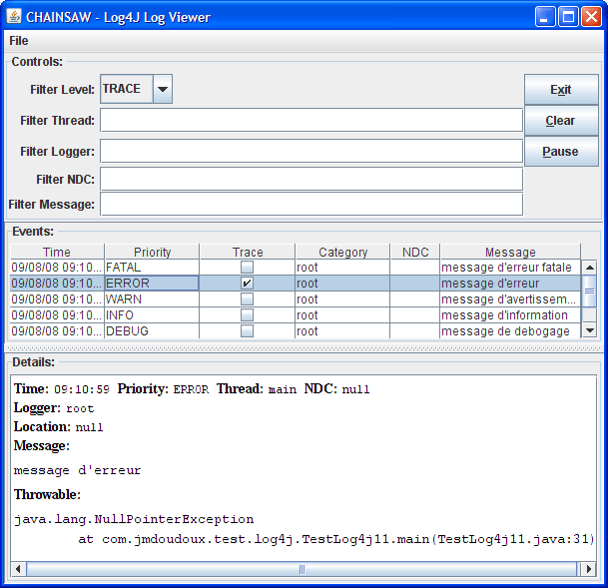Sort events by Priority column header
Image resolution: width=608 pixels, height=588 pixels.
(x=152, y=253)
